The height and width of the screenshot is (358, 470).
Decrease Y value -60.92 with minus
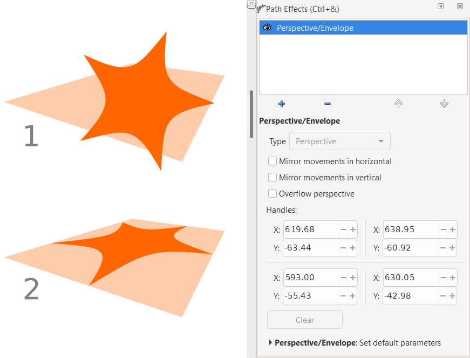tap(442, 248)
